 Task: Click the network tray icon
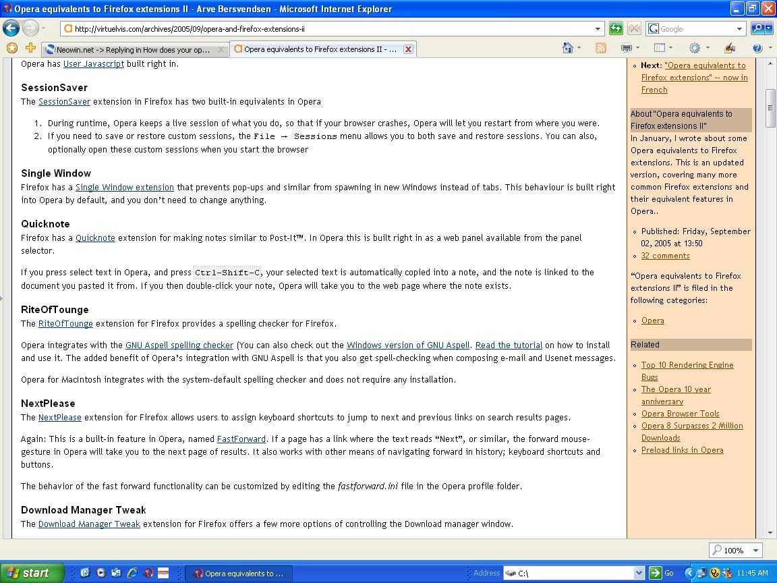coord(701,573)
